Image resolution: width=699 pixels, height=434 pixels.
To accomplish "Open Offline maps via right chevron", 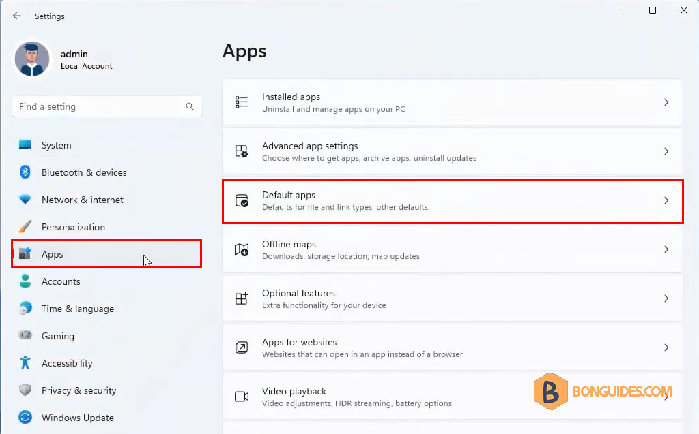I will pos(666,250).
